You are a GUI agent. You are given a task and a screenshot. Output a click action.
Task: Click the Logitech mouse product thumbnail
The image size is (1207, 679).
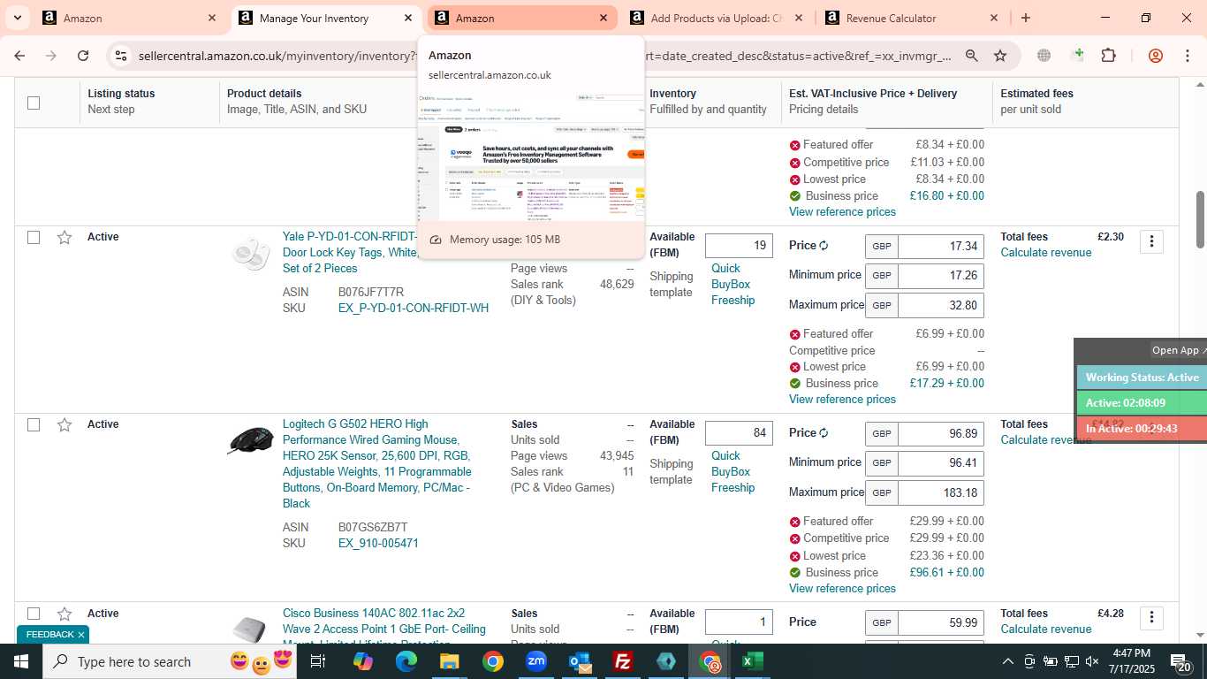pos(251,439)
